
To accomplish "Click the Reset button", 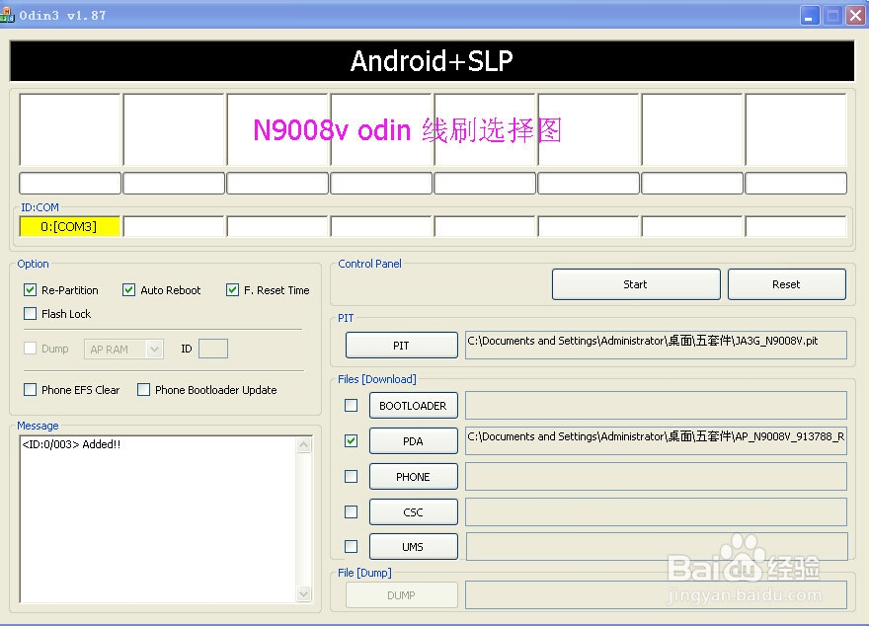I will (786, 284).
